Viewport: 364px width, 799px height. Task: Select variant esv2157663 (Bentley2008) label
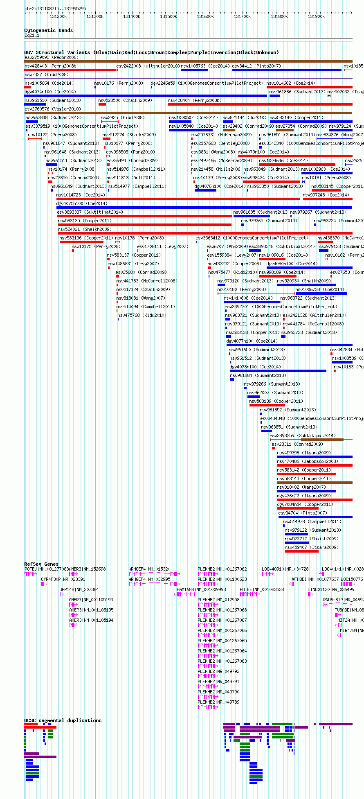[220, 143]
